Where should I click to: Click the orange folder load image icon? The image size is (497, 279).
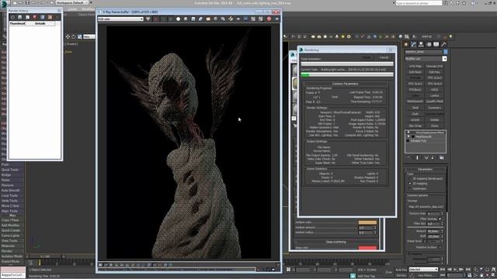point(208,19)
